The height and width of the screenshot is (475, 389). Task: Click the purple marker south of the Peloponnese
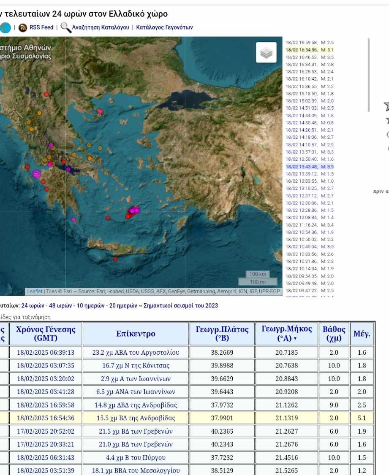(73, 219)
